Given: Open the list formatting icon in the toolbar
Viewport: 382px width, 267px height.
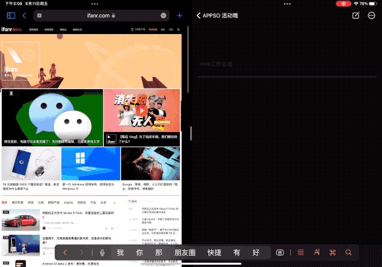Looking at the screenshot, I should pos(301,253).
